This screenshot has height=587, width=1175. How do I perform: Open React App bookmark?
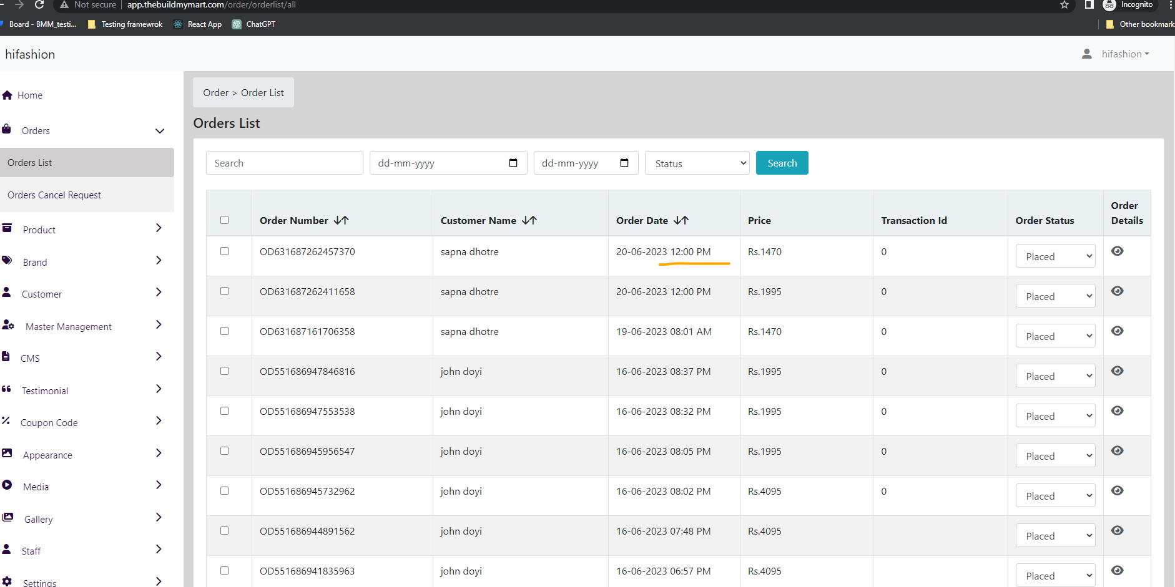pos(198,24)
